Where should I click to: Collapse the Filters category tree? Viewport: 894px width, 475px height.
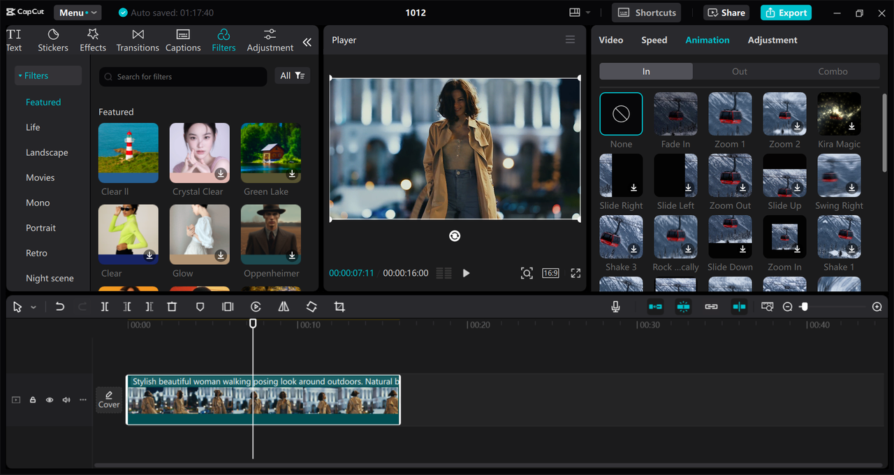point(47,75)
